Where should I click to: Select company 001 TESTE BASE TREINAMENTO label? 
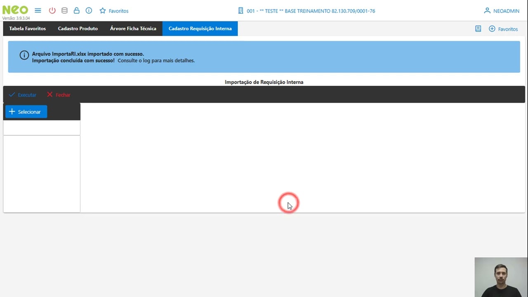(311, 11)
